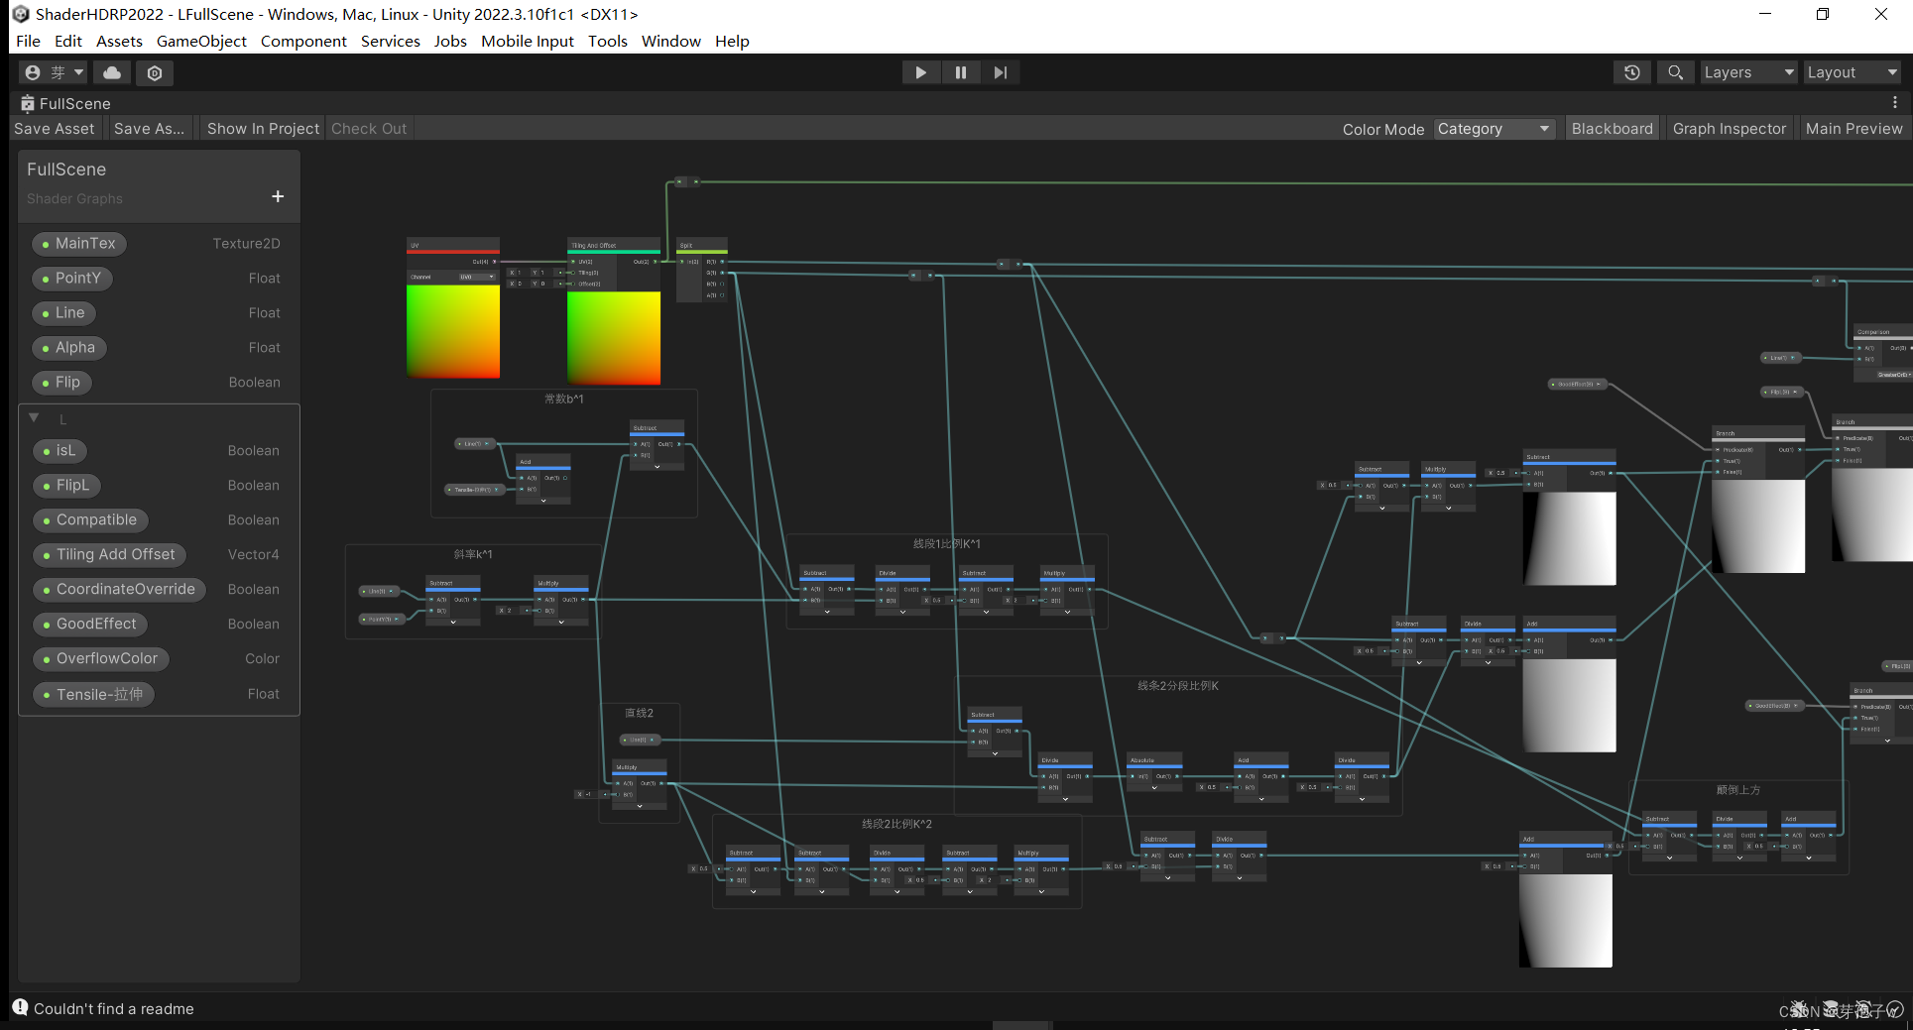Open the GameObject menu
This screenshot has height=1030, width=1913.
pos(201,41)
